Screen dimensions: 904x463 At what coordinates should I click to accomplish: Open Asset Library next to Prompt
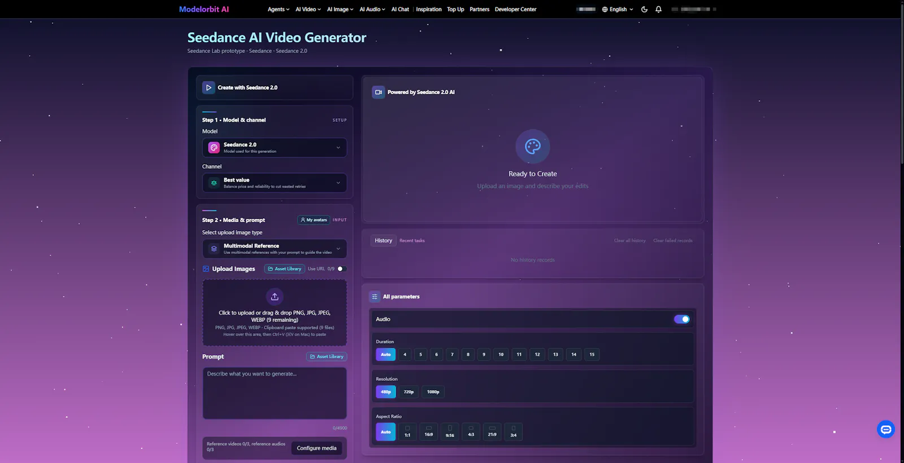(x=327, y=356)
